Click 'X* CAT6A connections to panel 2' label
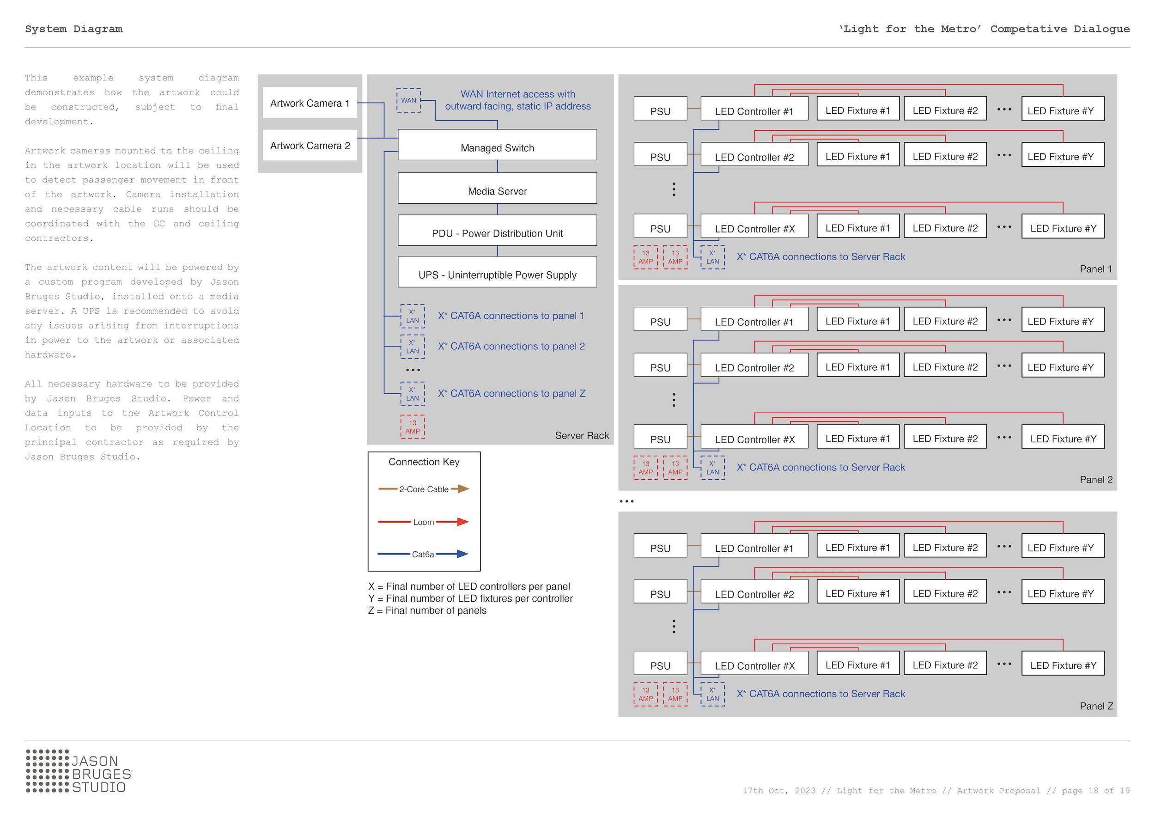 click(511, 346)
